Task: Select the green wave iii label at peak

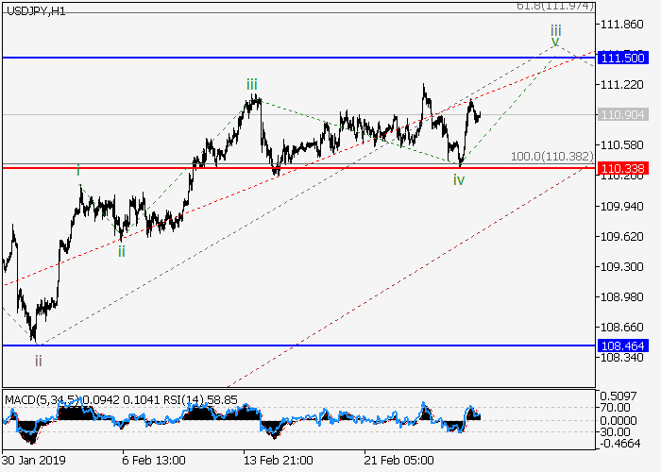Action: (252, 85)
